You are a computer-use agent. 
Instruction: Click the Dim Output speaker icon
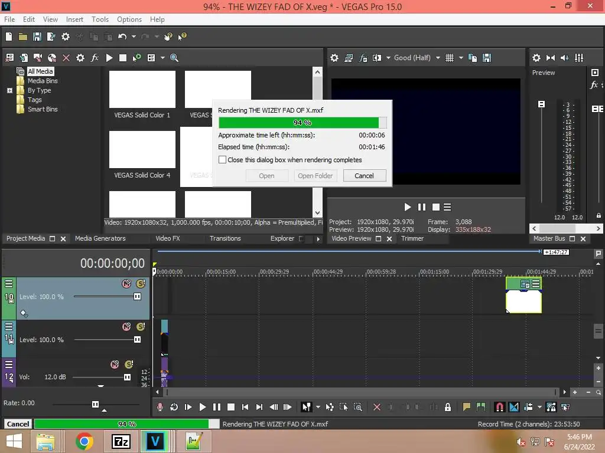pos(564,58)
